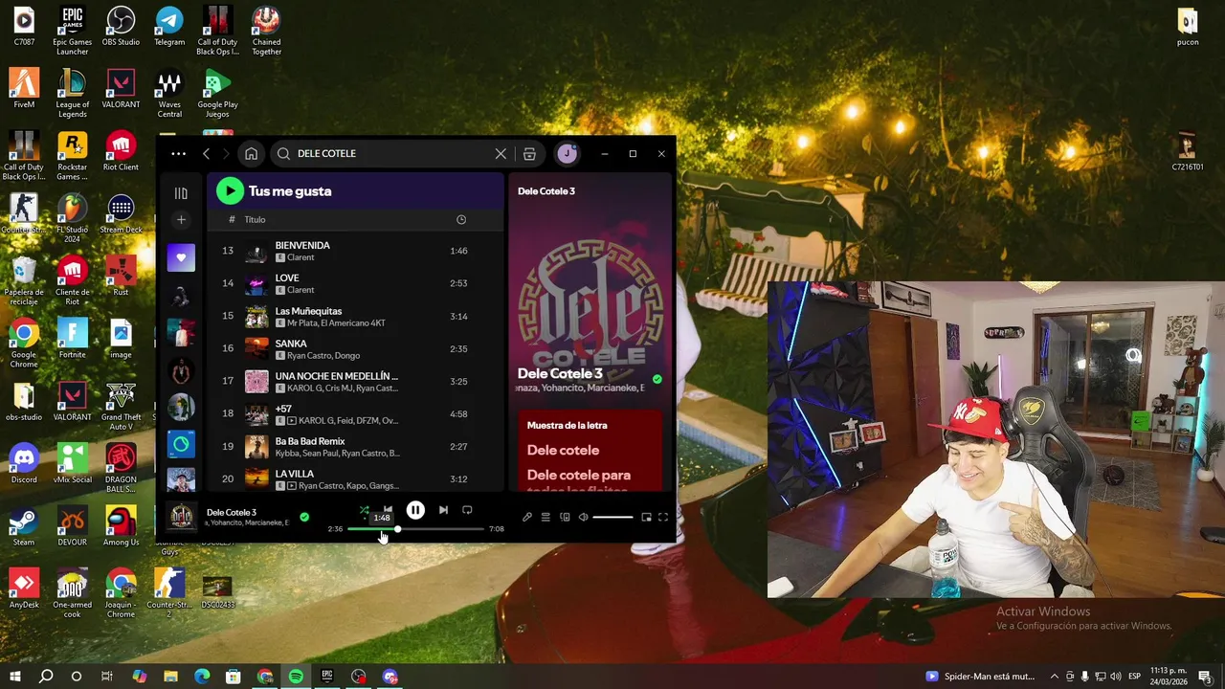Screen dimensions: 1225x689
Task: Go to Spotify Home
Action: [x=251, y=154]
